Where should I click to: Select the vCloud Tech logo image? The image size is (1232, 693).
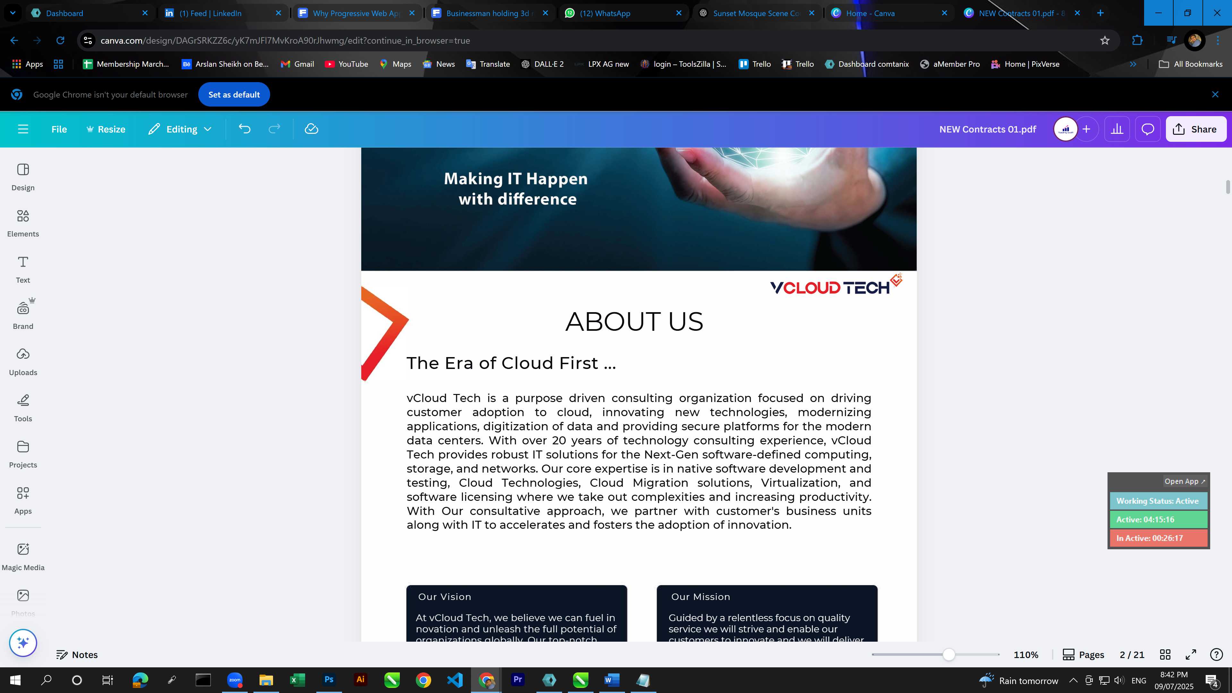[836, 285]
